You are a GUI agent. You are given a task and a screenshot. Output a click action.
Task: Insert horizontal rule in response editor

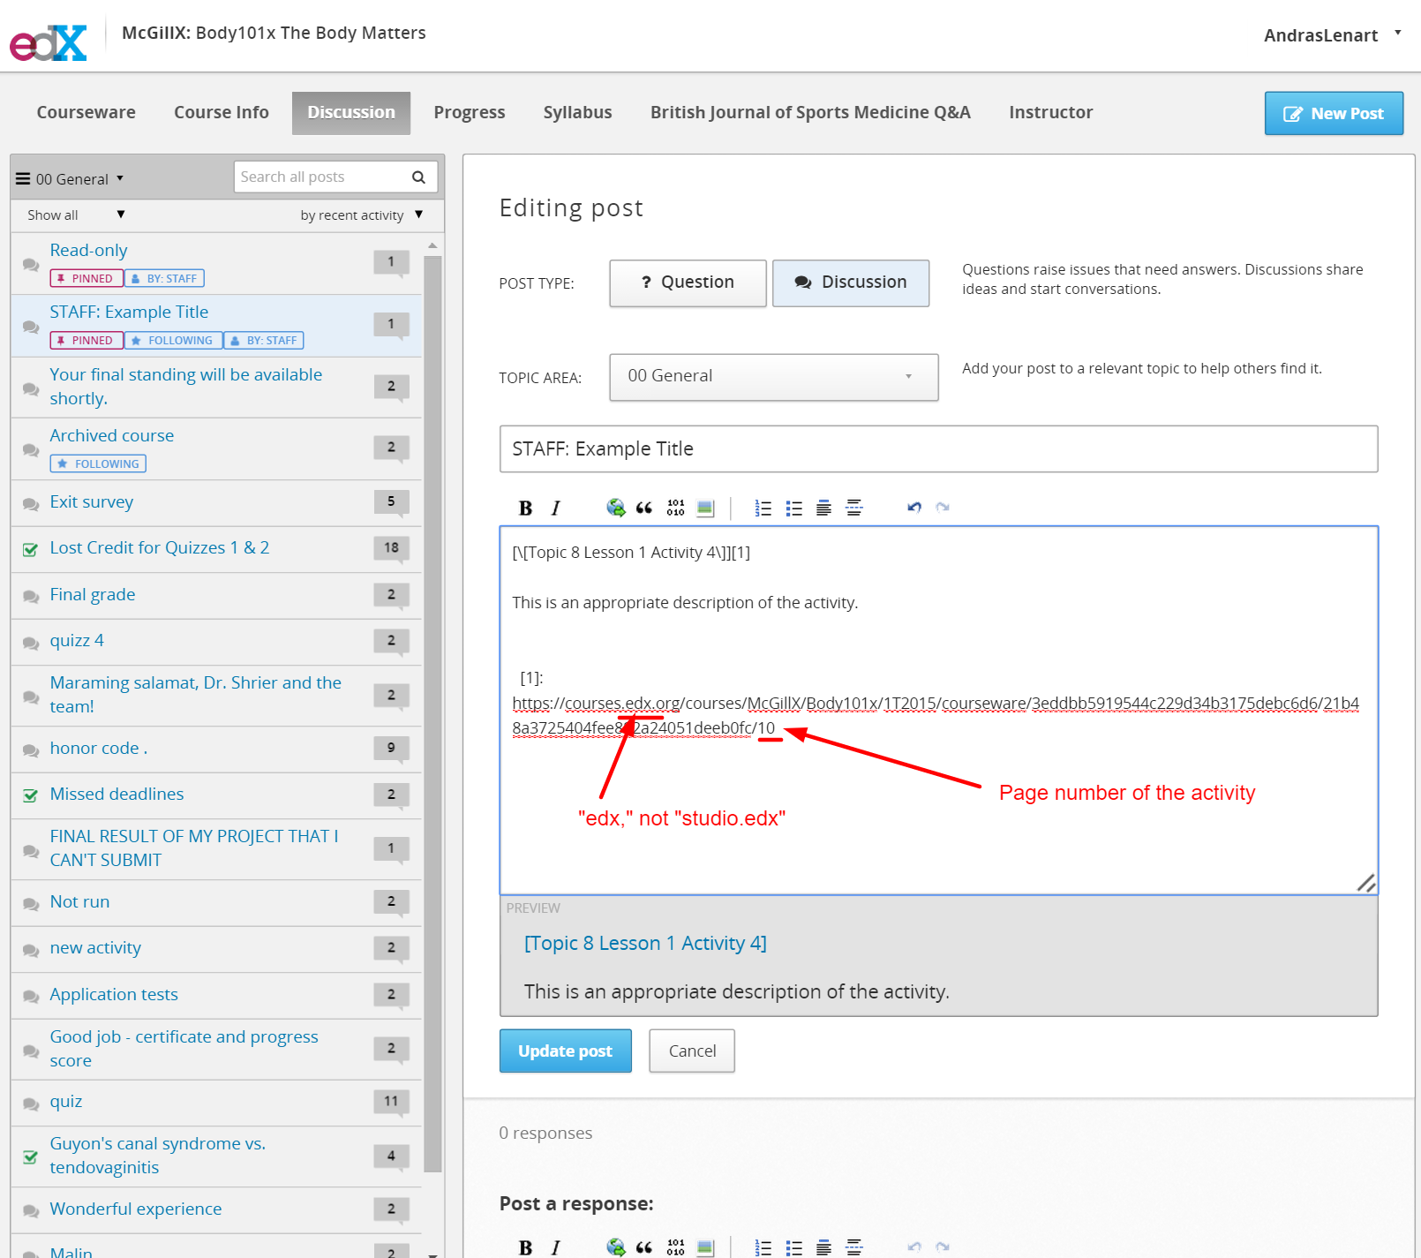(853, 1247)
